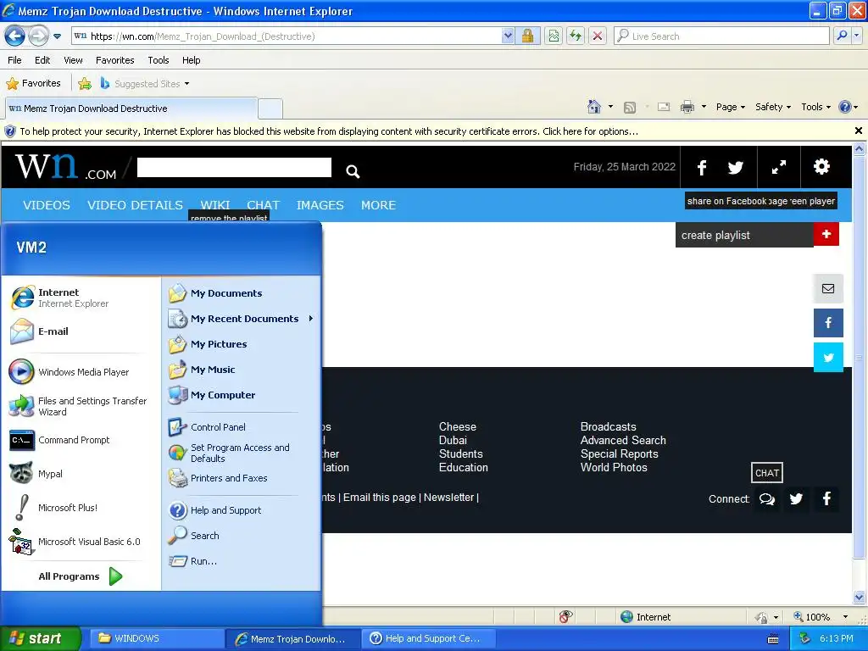Click the Favorites star button

pos(33,84)
